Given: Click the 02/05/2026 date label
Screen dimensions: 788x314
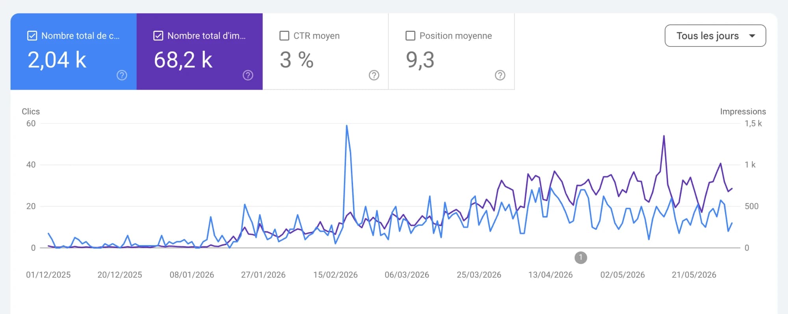Looking at the screenshot, I should 623,275.
